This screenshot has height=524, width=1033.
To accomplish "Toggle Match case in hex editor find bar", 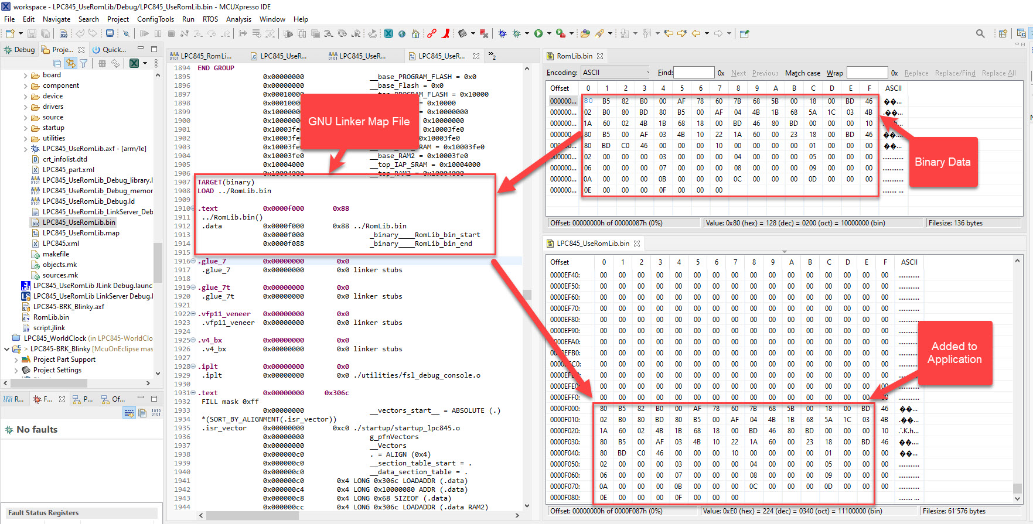I will pyautogui.click(x=802, y=73).
